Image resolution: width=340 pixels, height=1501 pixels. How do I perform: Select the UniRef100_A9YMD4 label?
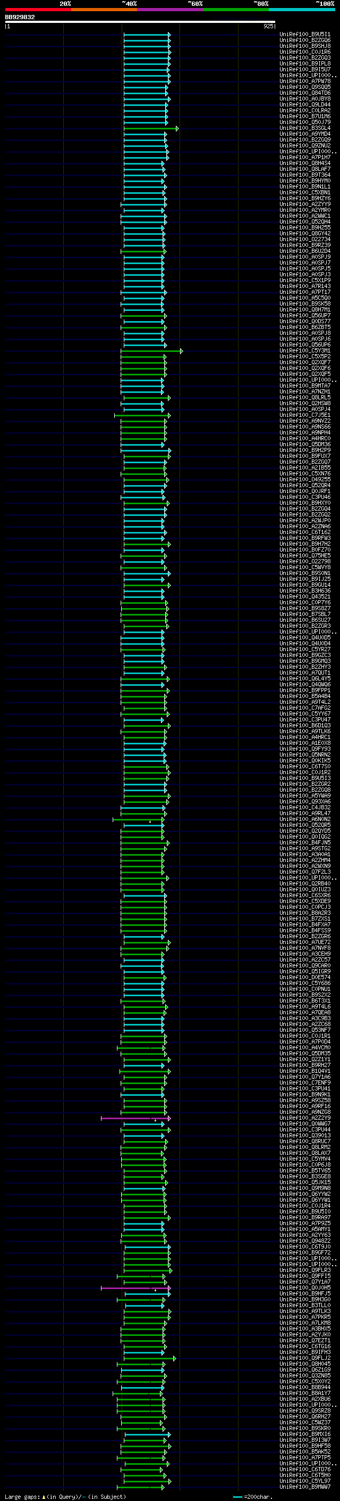pos(305,134)
